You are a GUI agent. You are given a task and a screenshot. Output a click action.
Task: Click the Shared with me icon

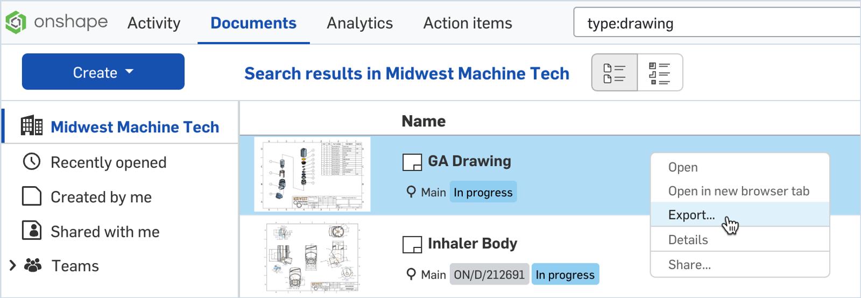click(32, 230)
